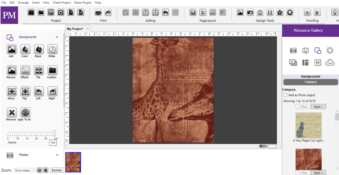This screenshot has width=339, height=175.
Task: Click the picture icon in Design Tools
Action: point(240,12)
